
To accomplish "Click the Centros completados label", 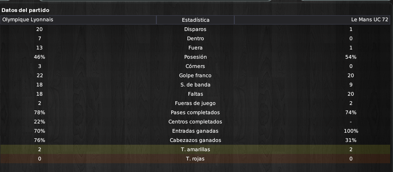I will pos(195,122).
